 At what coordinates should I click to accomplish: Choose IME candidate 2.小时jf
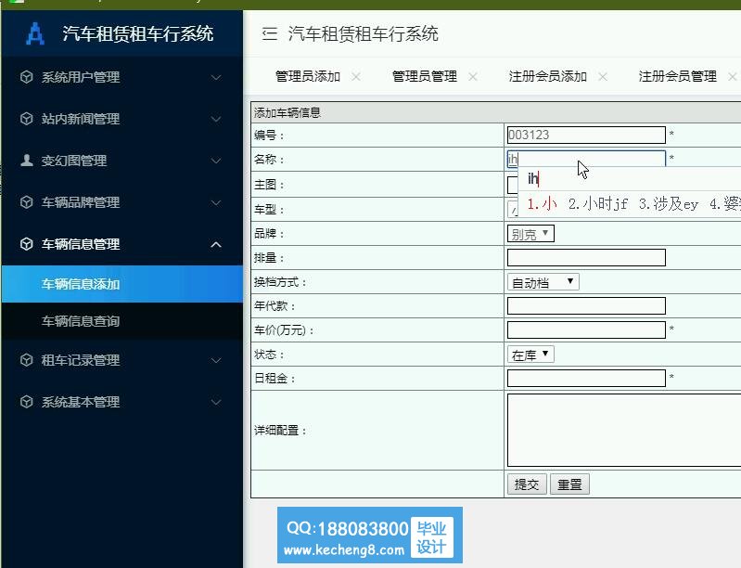(x=598, y=204)
